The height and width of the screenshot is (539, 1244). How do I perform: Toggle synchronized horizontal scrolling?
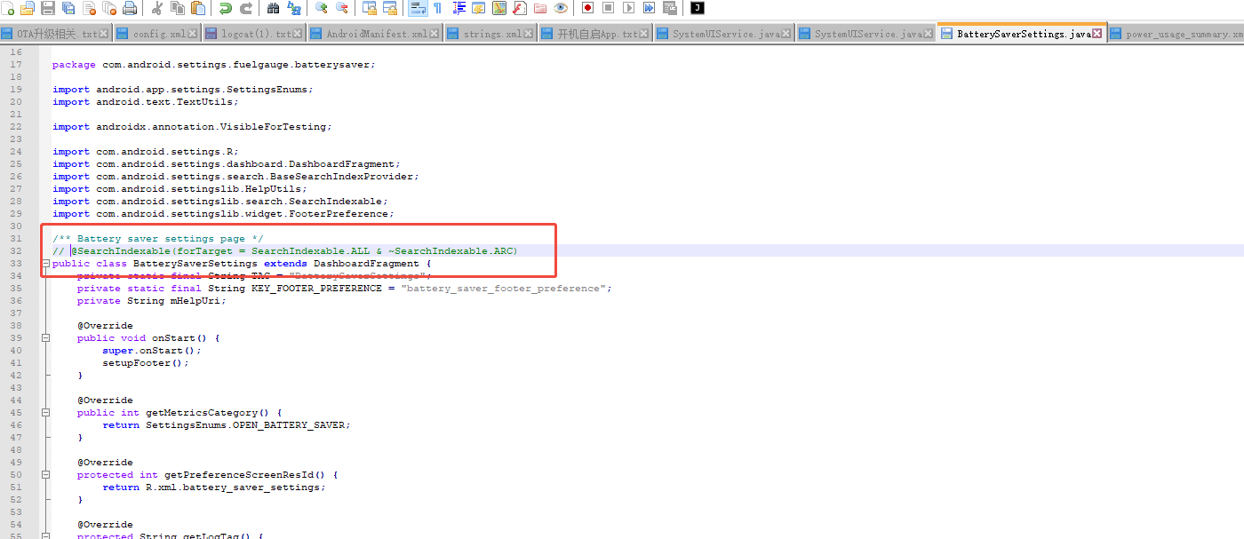tap(389, 8)
